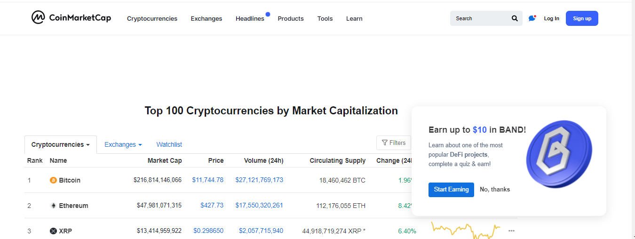
Task: Click Bitcoin supply 18,460,462 BTC
Action: point(342,180)
